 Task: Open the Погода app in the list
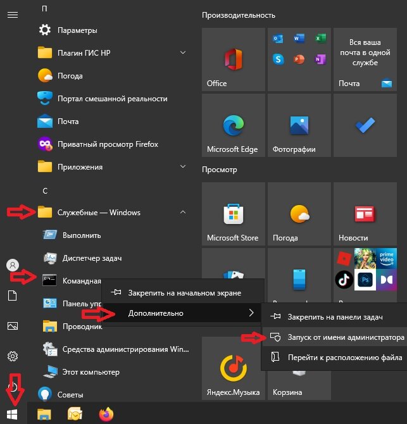point(112,76)
